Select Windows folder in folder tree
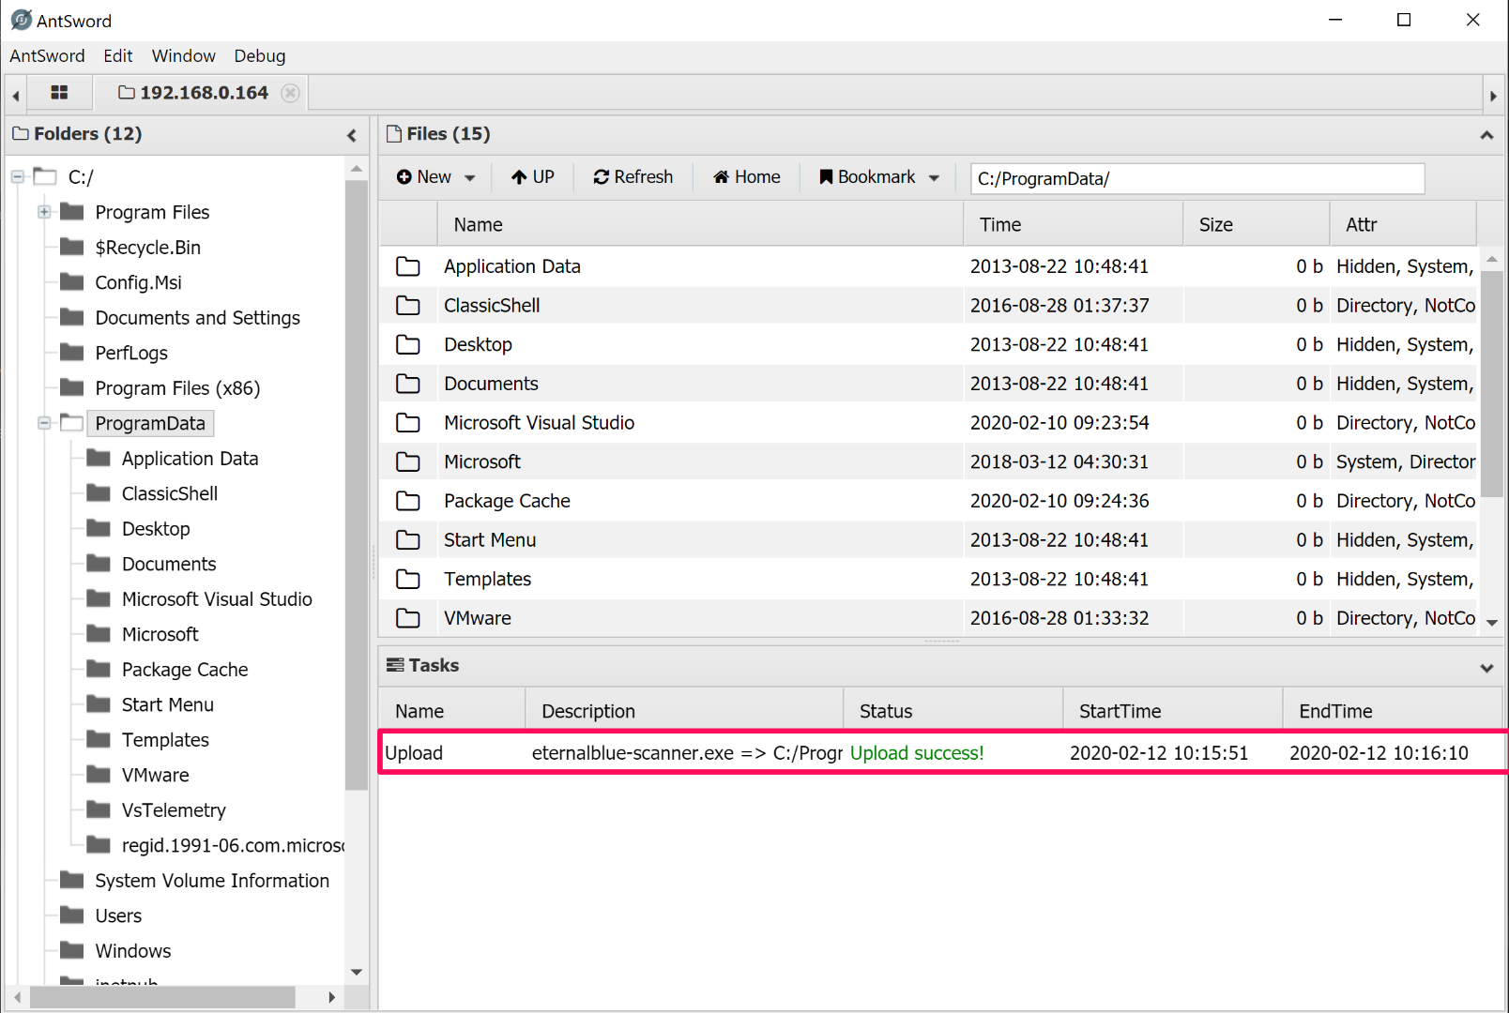 pos(132,951)
